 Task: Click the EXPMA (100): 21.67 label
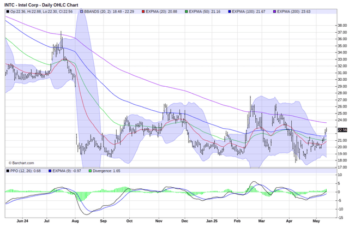pyautogui.click(x=249, y=11)
